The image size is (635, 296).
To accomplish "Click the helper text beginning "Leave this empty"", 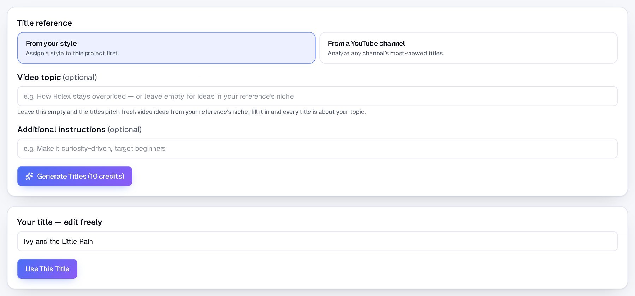I will 191,112.
